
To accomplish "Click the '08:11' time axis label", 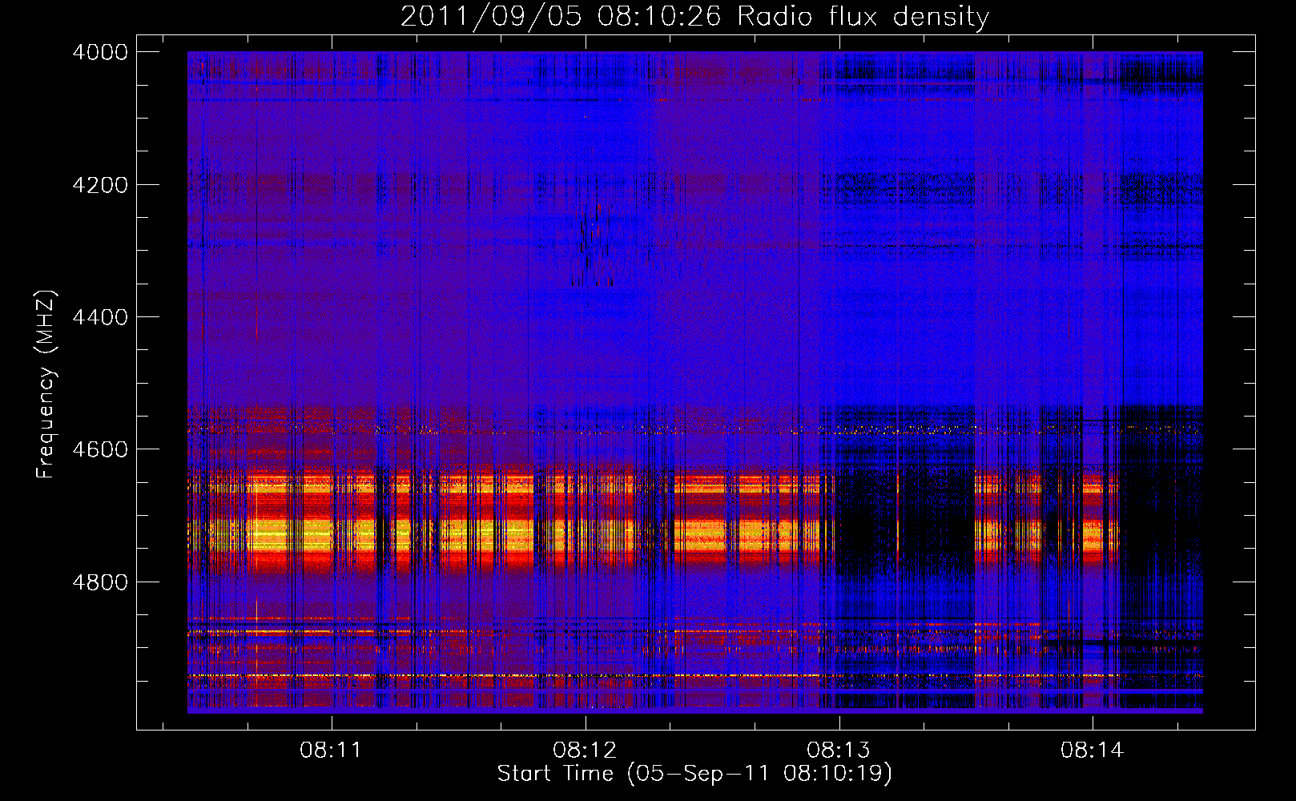I will (331, 751).
